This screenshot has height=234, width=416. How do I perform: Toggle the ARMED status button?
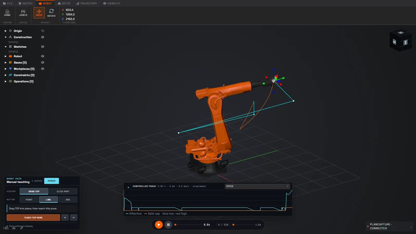coord(51,181)
